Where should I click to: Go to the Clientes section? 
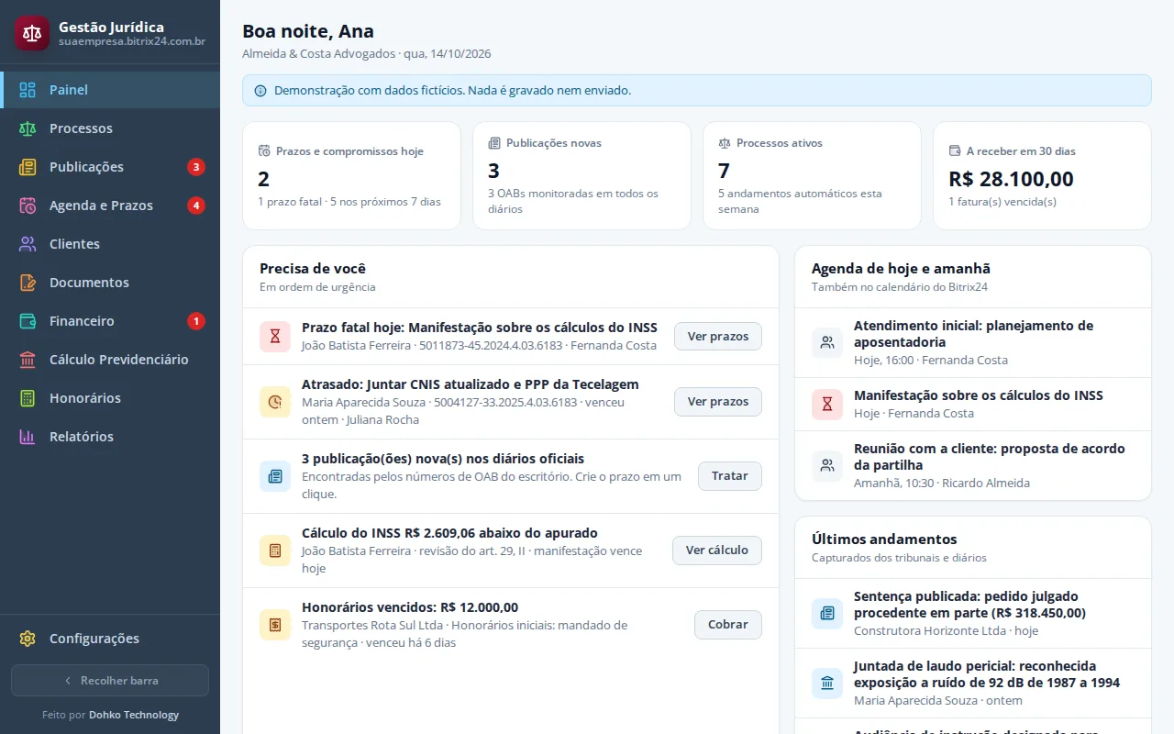pyautogui.click(x=110, y=244)
